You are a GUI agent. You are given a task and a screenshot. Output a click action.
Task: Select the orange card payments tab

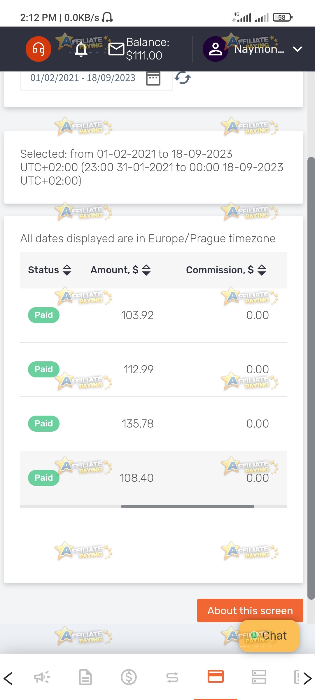click(x=216, y=676)
